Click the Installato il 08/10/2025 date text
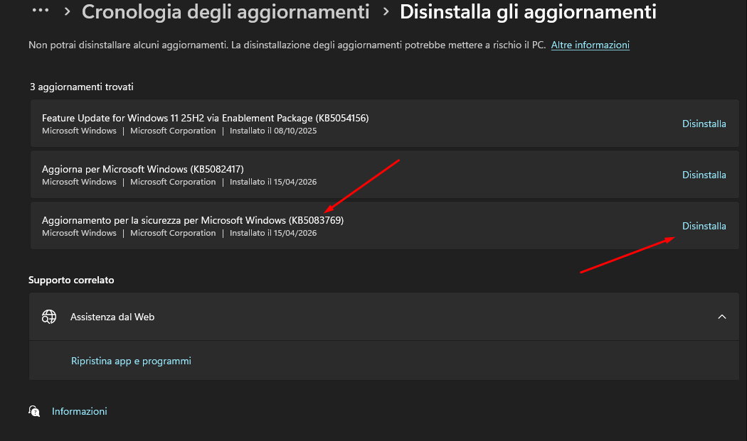This screenshot has width=747, height=441. click(x=273, y=131)
